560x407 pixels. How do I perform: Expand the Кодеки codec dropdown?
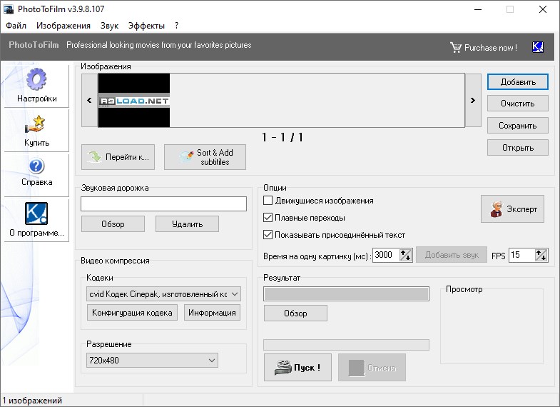(x=235, y=293)
